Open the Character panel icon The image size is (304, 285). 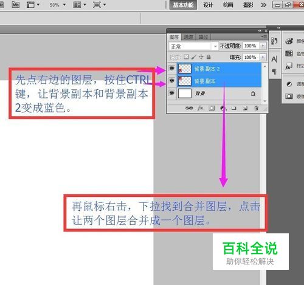pyautogui.click(x=274, y=59)
